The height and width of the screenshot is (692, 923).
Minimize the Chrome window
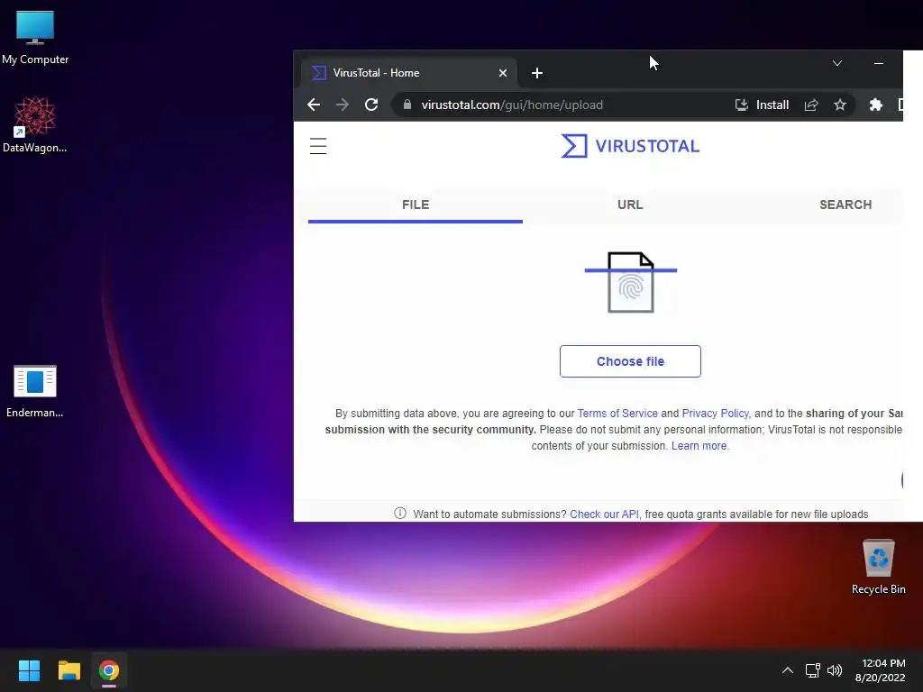tap(879, 63)
